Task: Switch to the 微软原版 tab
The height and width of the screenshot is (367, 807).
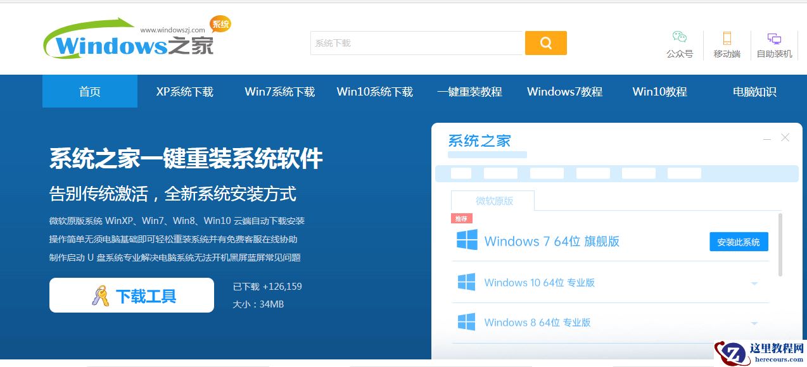Action: 493,200
